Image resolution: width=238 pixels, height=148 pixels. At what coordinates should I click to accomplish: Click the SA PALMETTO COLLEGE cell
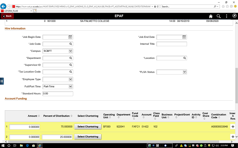pos(94,21)
